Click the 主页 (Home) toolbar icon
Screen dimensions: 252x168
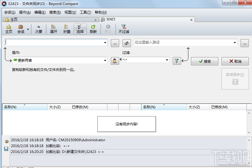9,29
